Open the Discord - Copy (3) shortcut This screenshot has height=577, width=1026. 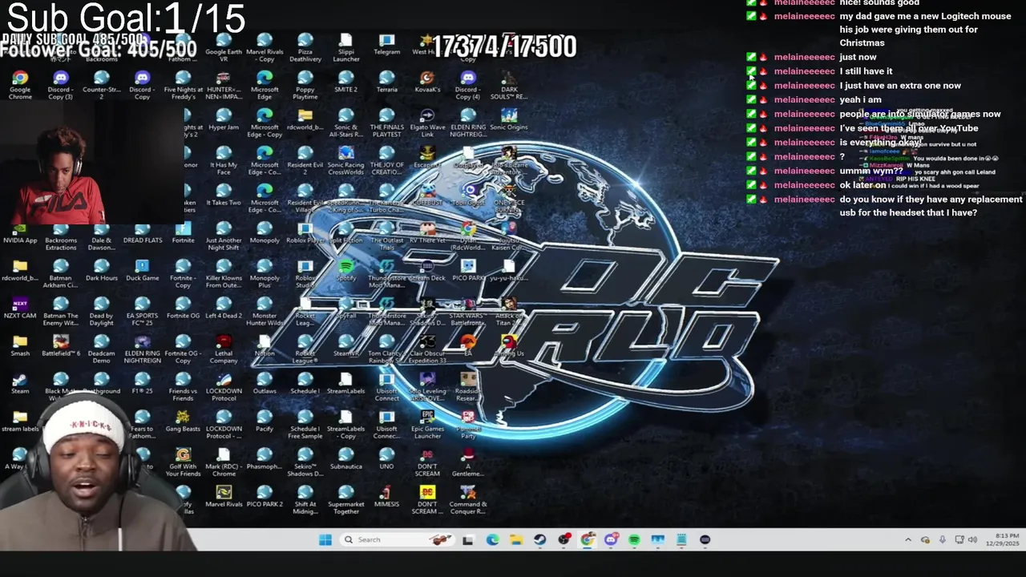(x=61, y=84)
